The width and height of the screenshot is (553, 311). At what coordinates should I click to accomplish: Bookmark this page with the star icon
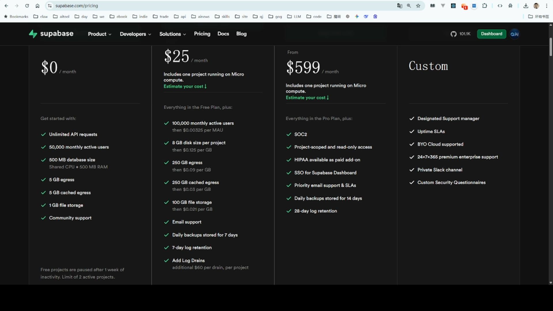coord(418,6)
